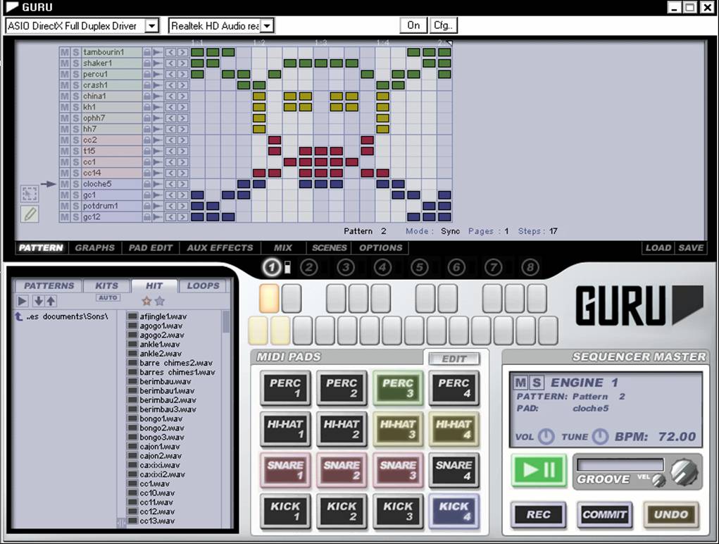Open the SCENES view

click(x=330, y=248)
